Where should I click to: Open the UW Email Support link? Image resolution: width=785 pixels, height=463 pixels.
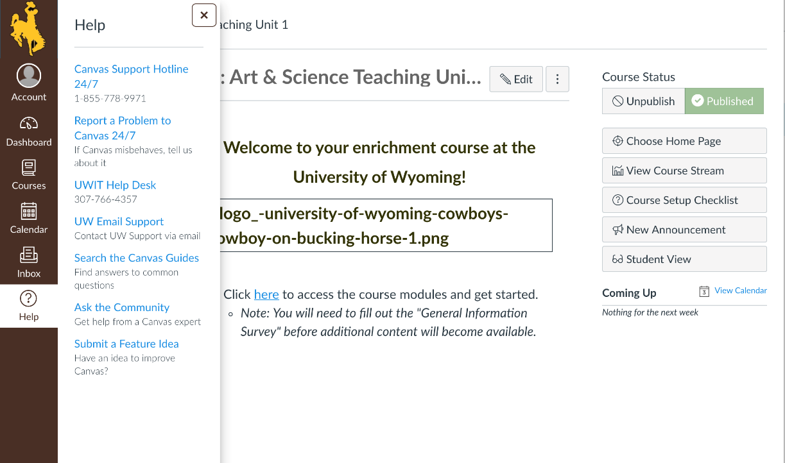[119, 221]
